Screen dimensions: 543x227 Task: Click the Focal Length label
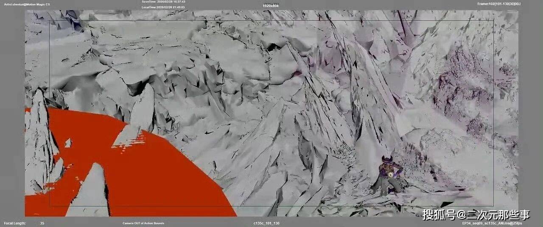[15, 223]
